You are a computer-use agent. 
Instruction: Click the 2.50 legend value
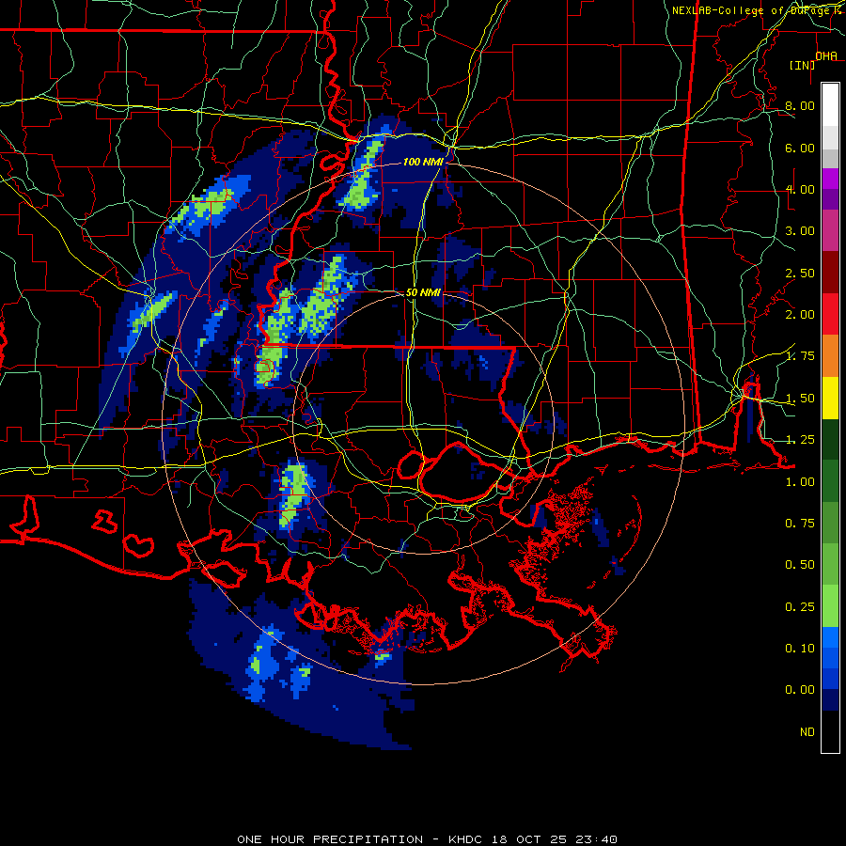[x=800, y=273]
